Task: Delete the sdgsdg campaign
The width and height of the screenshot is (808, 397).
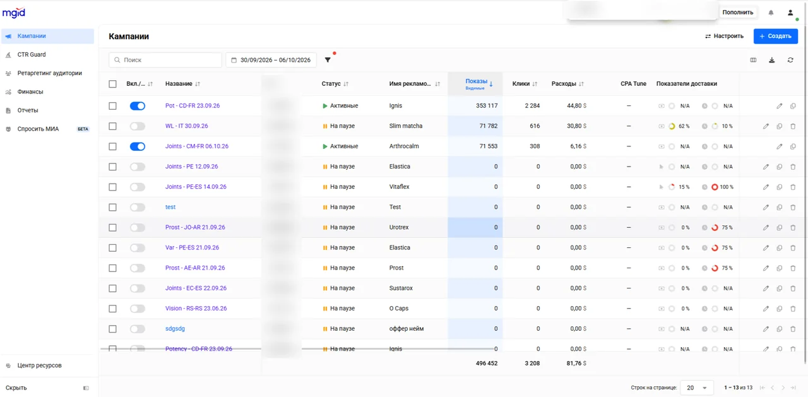Action: [793, 329]
